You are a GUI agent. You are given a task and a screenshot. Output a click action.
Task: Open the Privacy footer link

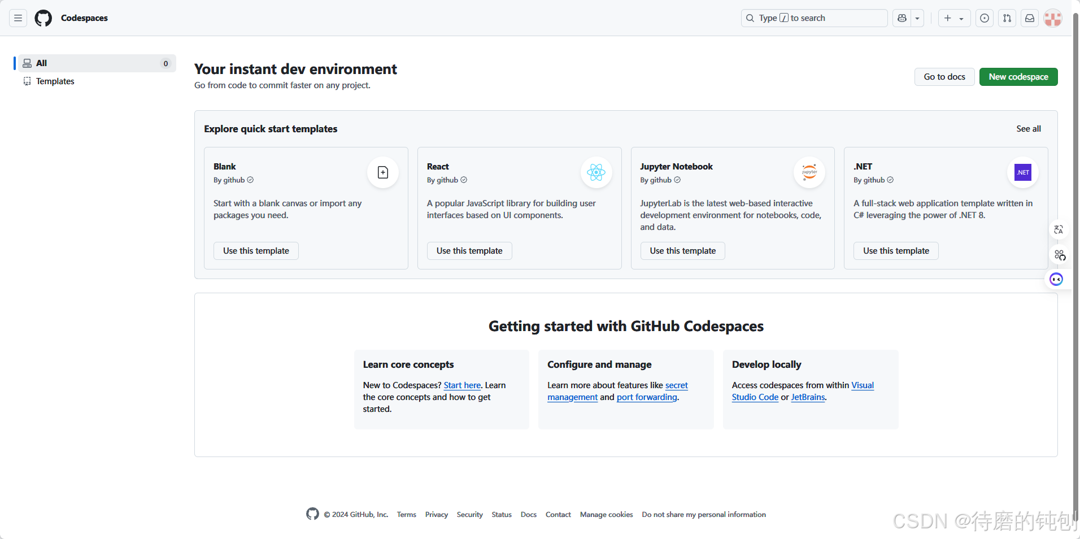(437, 515)
